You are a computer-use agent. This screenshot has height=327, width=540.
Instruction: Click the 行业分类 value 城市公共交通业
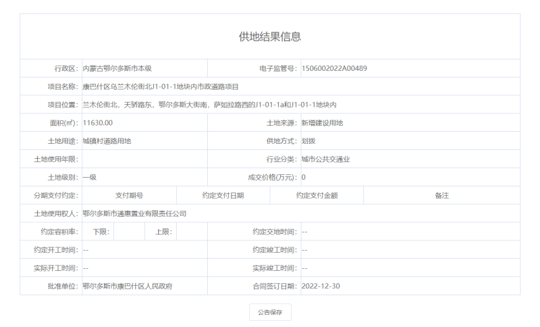coord(326,159)
